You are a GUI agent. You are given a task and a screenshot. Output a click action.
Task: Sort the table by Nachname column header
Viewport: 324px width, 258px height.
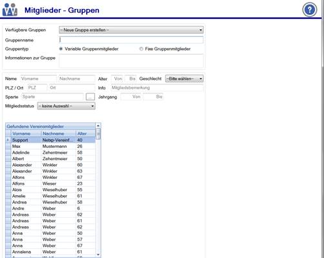[59, 134]
